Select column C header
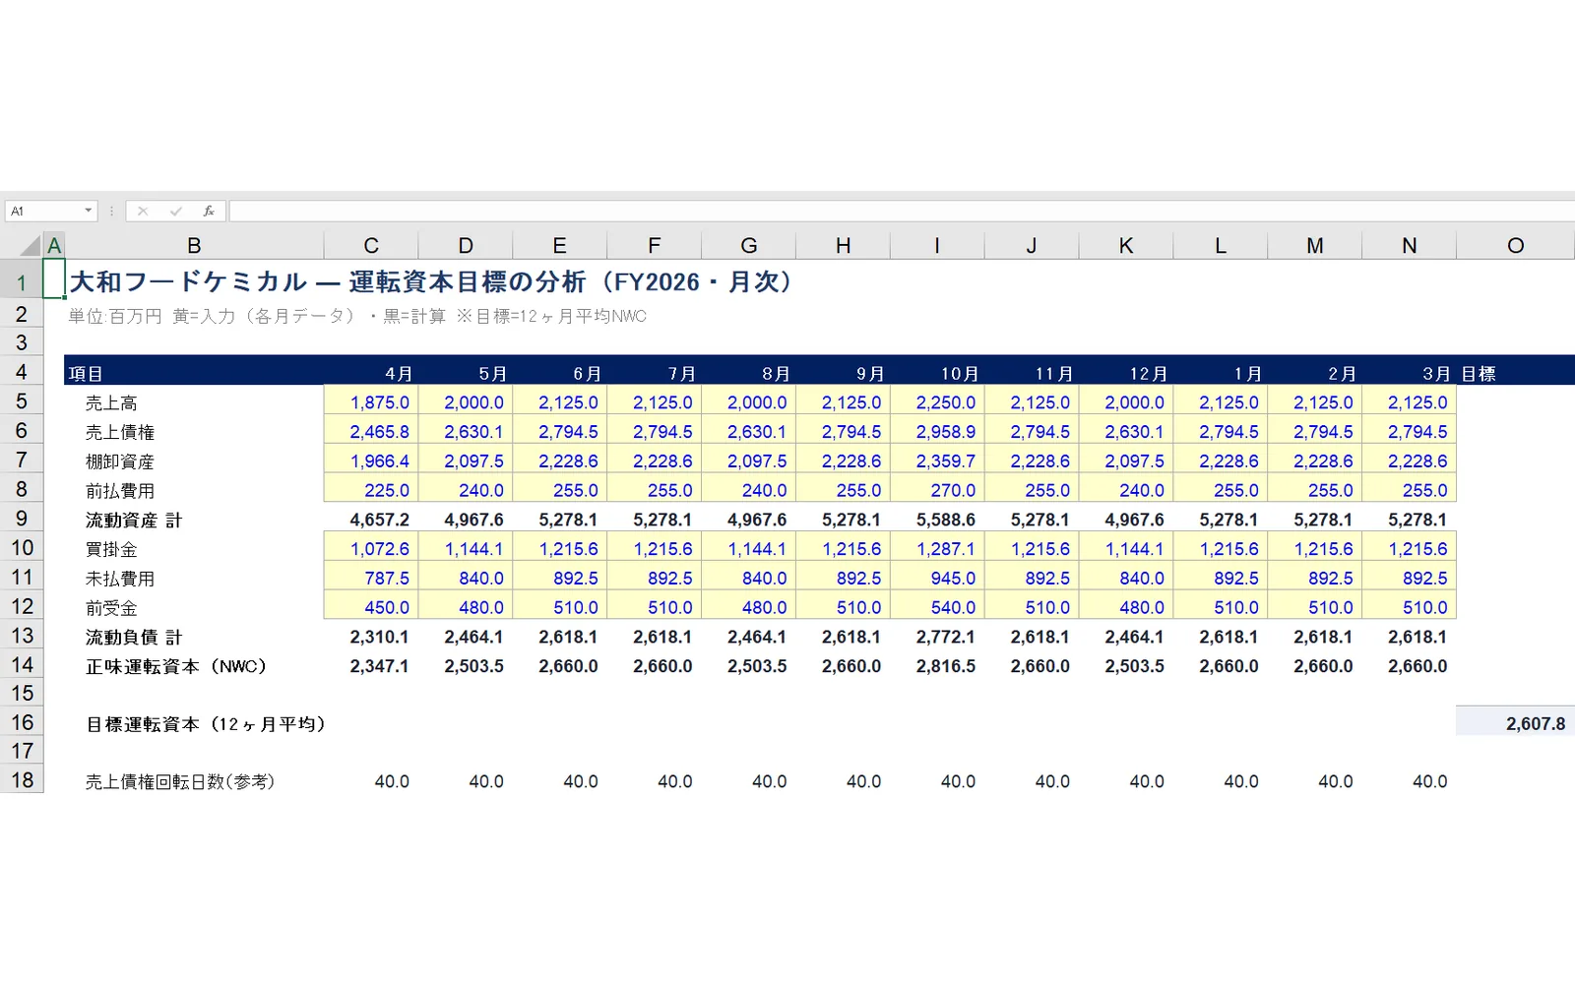1575x984 pixels. click(x=371, y=245)
